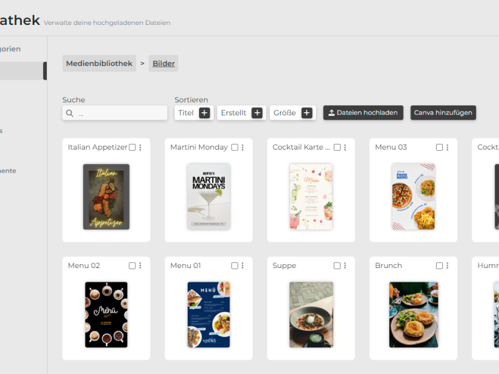
Task: Select the Bilder breadcrumb
Action: point(163,64)
